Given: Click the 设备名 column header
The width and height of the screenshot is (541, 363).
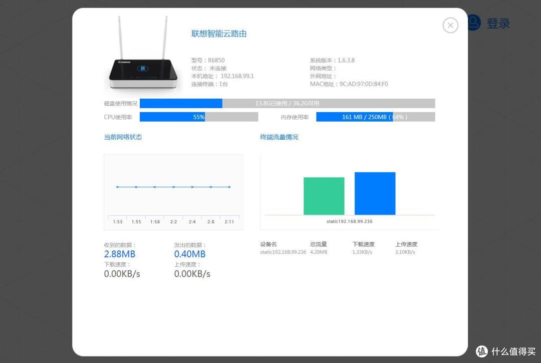Looking at the screenshot, I should pos(268,244).
